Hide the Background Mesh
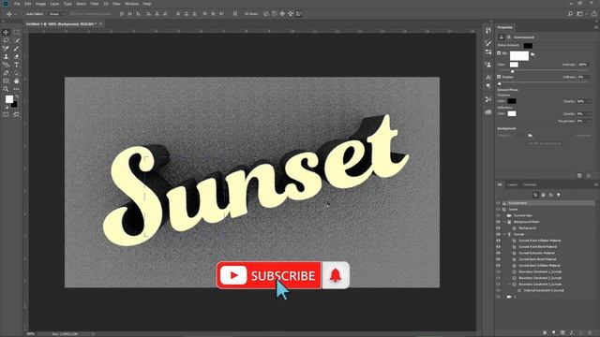The height and width of the screenshot is (337, 600). 498,222
